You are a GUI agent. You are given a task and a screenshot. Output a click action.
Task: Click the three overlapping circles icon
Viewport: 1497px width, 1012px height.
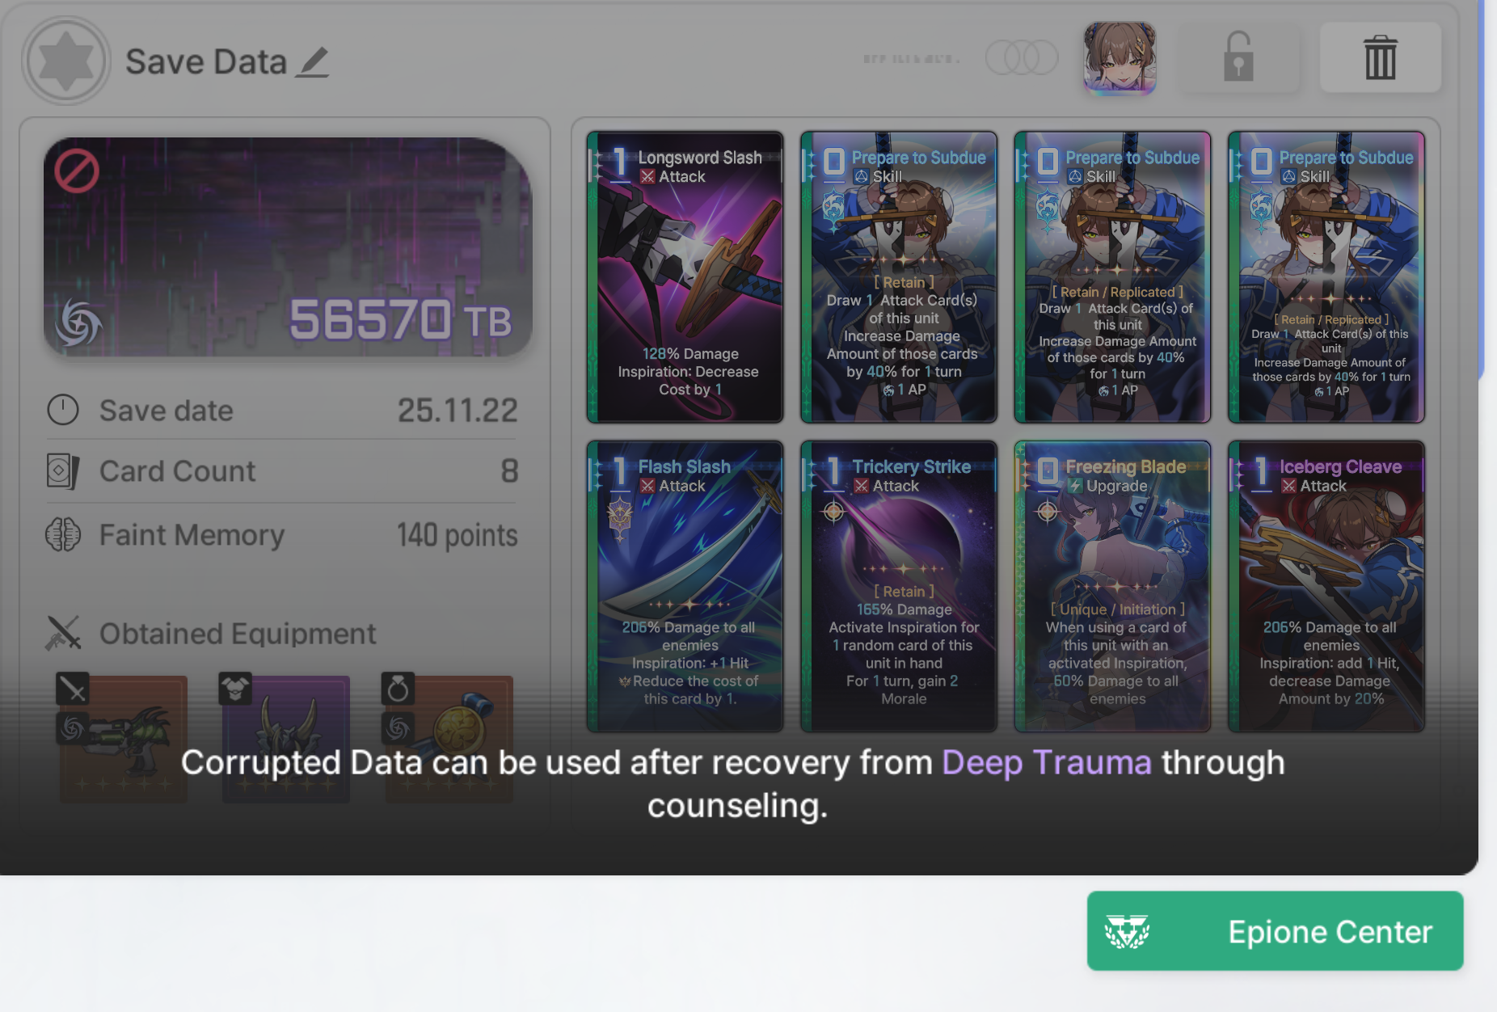point(1022,57)
